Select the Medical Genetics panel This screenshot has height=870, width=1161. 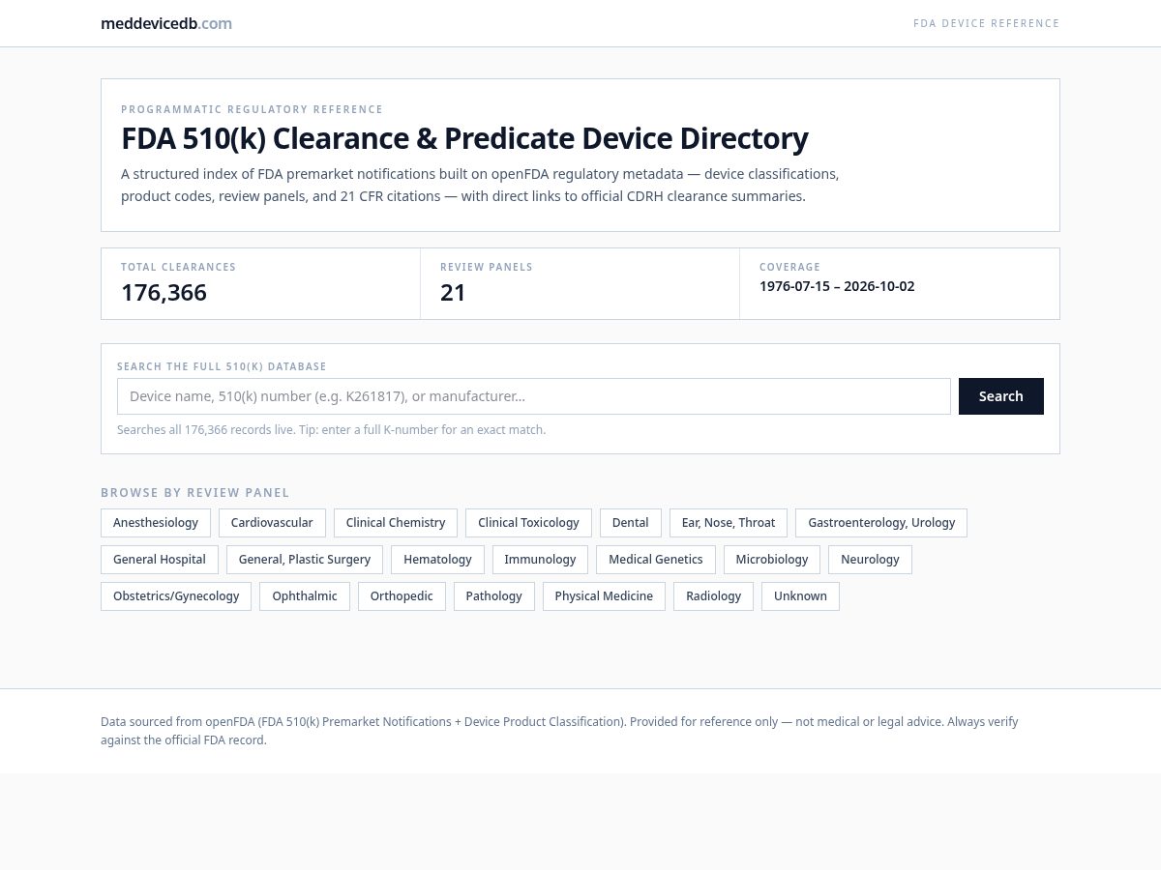656,560
